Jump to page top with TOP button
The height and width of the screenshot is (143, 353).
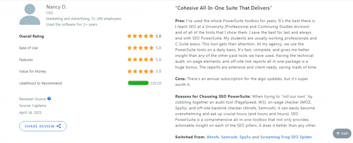coord(342,134)
